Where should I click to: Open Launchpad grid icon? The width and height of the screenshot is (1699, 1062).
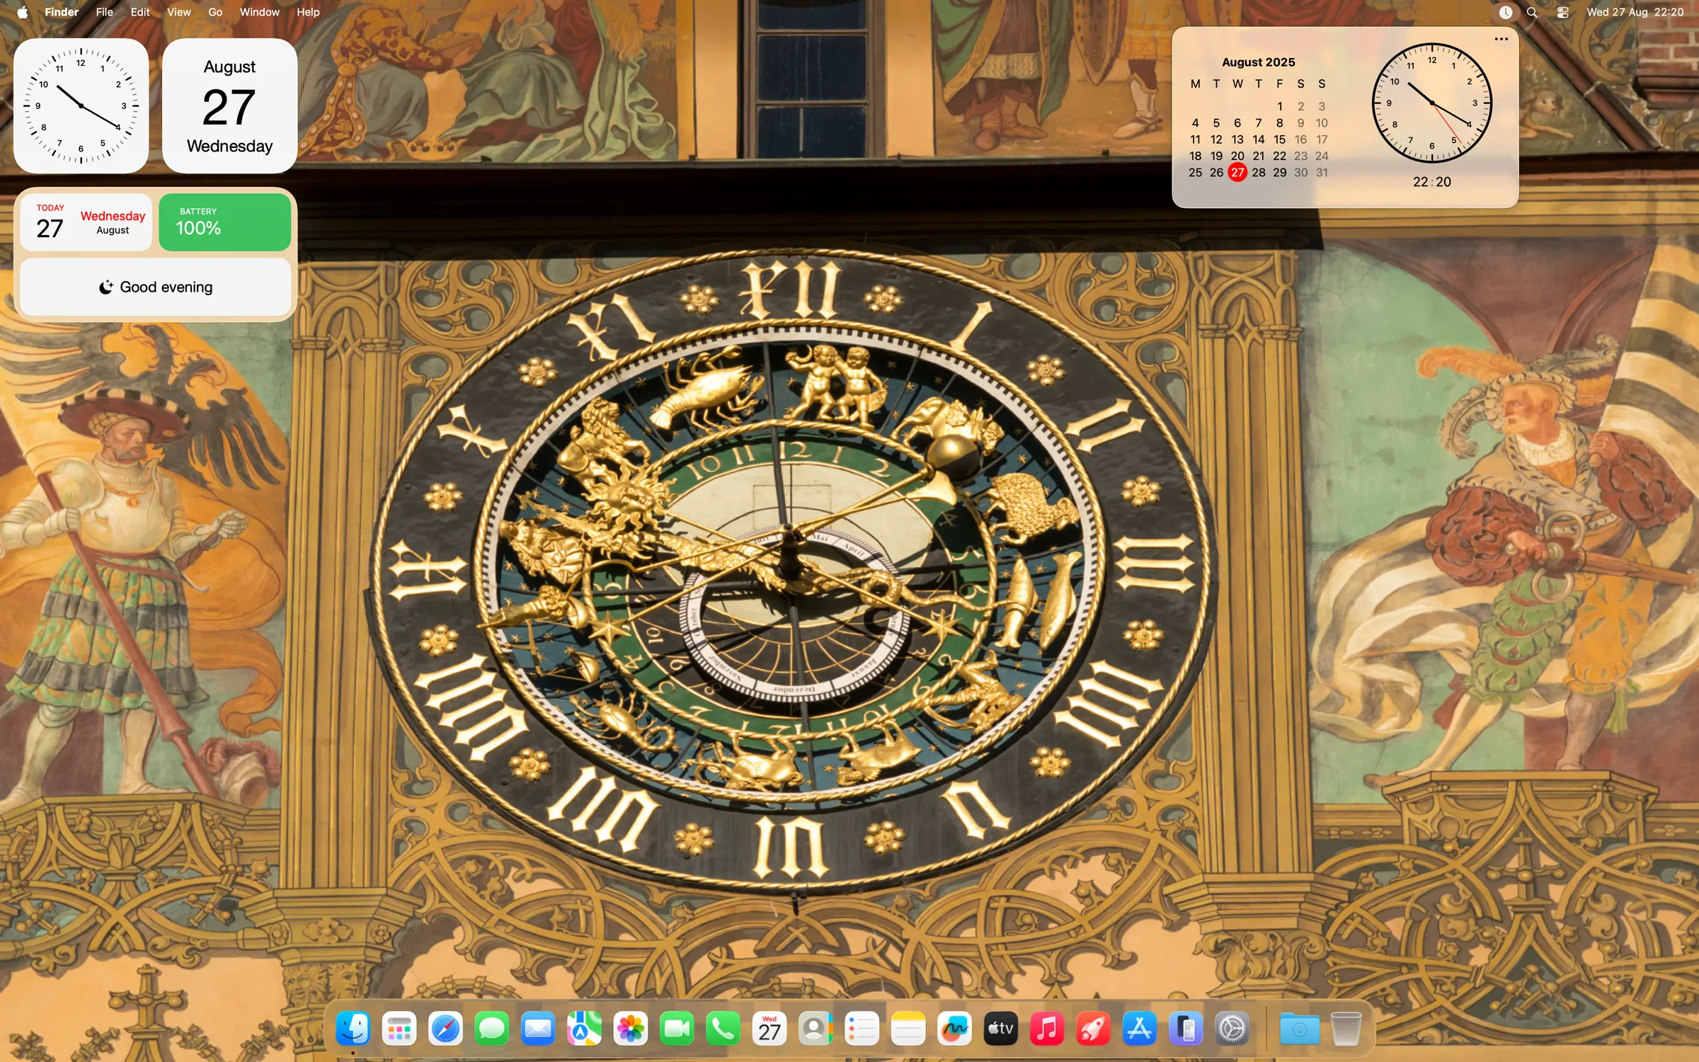click(399, 1029)
